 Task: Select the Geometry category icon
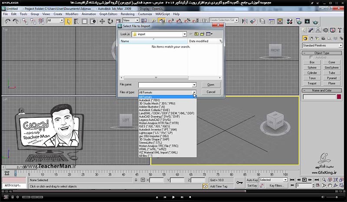pos(305,38)
